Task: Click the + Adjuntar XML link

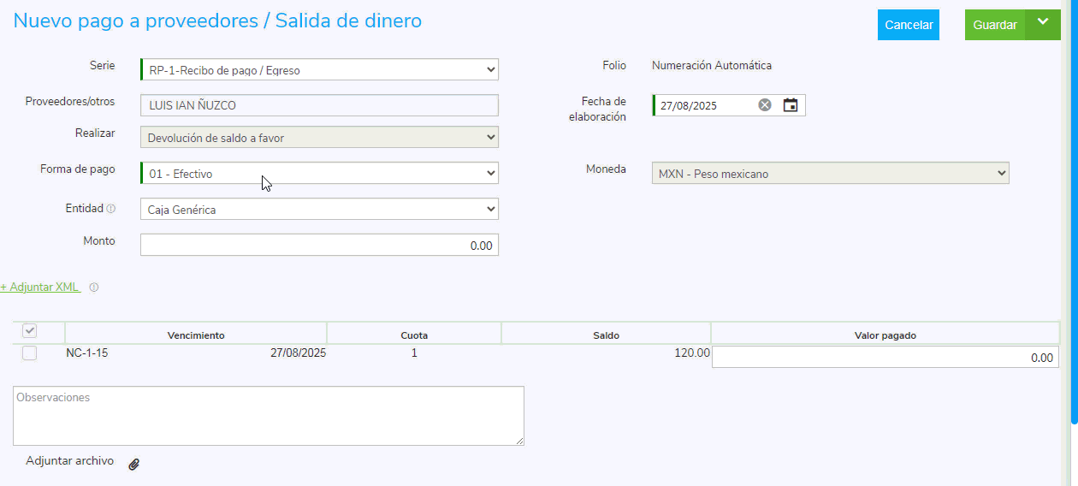Action: [x=40, y=287]
